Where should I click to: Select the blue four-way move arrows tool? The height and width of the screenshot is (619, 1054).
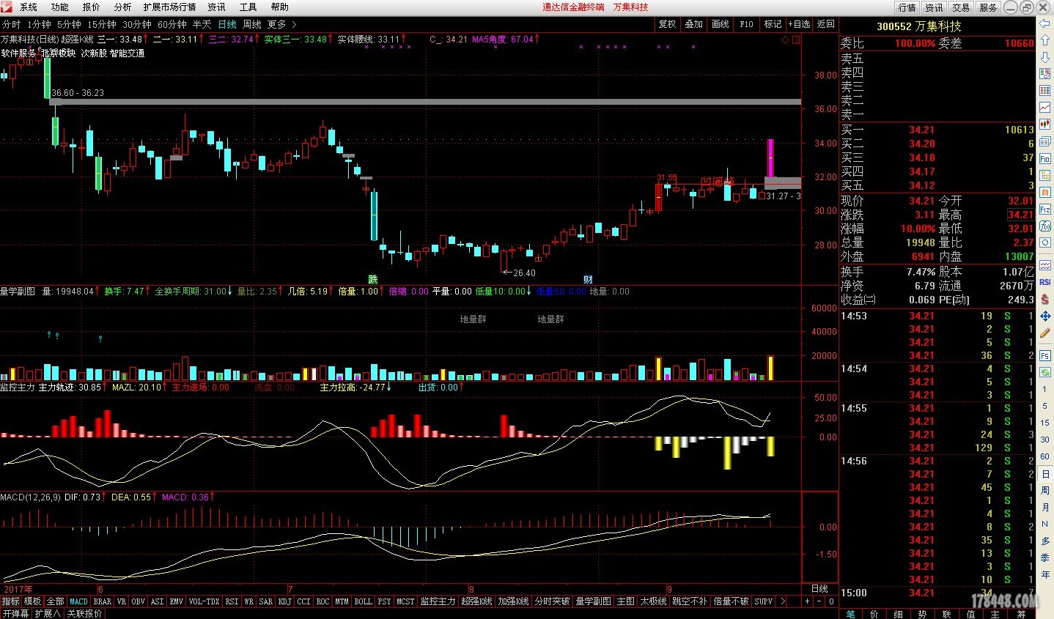(1045, 316)
